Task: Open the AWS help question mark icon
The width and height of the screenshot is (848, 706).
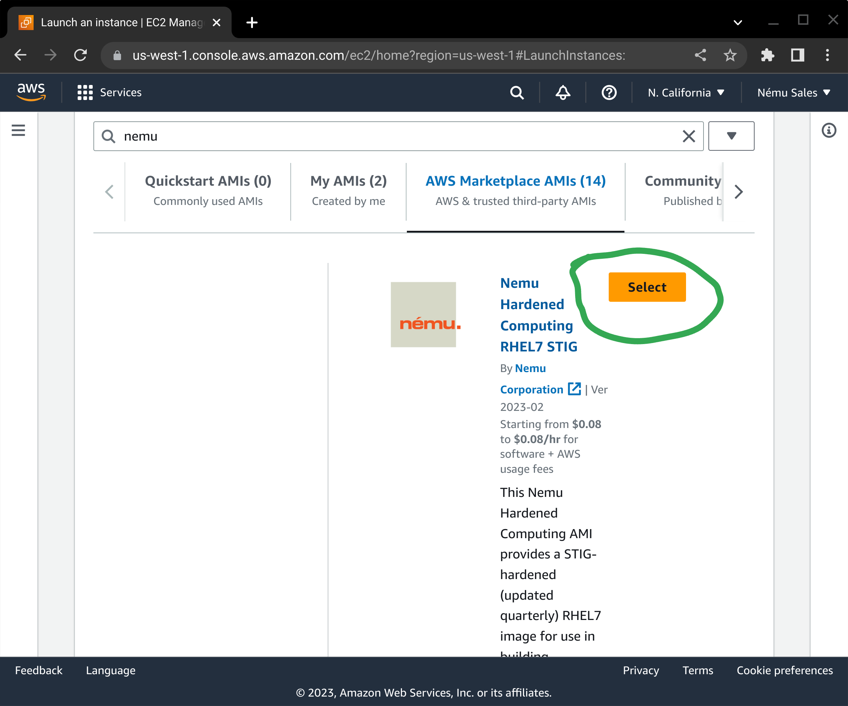Action: (609, 92)
